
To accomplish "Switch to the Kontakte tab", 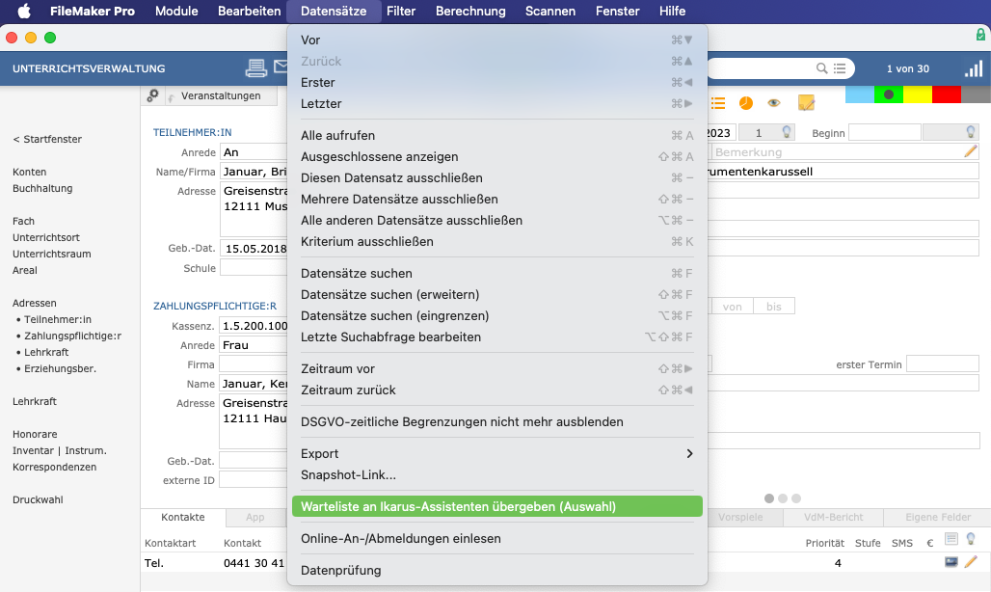I will (x=182, y=517).
